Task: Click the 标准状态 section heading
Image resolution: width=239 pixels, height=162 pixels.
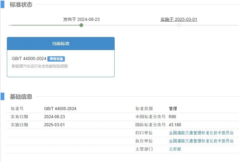Action: [21, 5]
